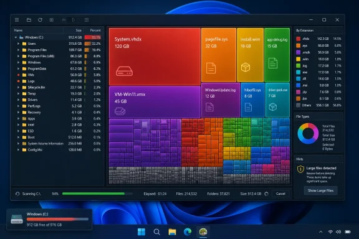Show hidden tray icons chevron
This screenshot has height=239, width=359.
pos(321,232)
